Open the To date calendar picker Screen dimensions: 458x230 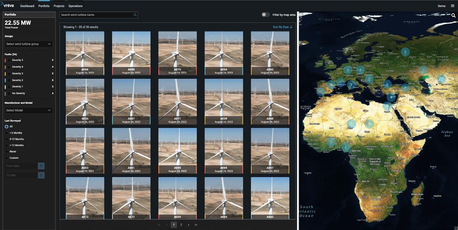[41, 175]
